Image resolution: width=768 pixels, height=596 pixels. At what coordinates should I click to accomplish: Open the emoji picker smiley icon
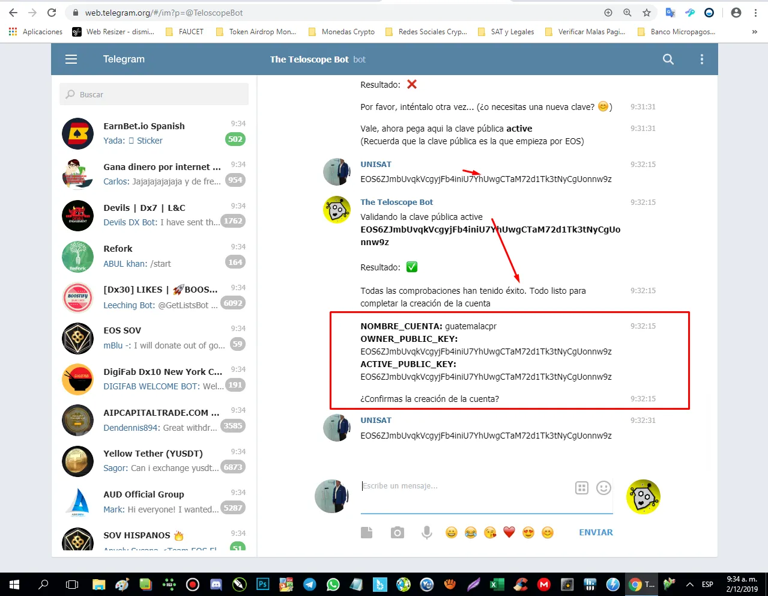pyautogui.click(x=603, y=488)
